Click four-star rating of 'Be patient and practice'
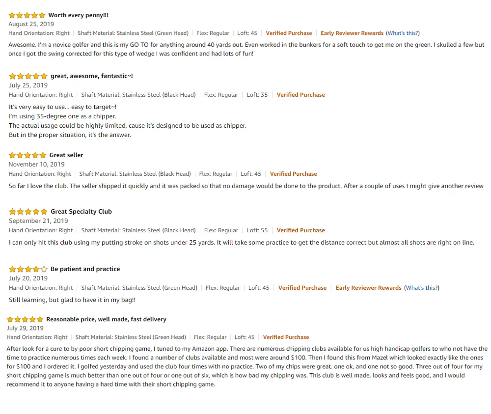 [x=28, y=269]
